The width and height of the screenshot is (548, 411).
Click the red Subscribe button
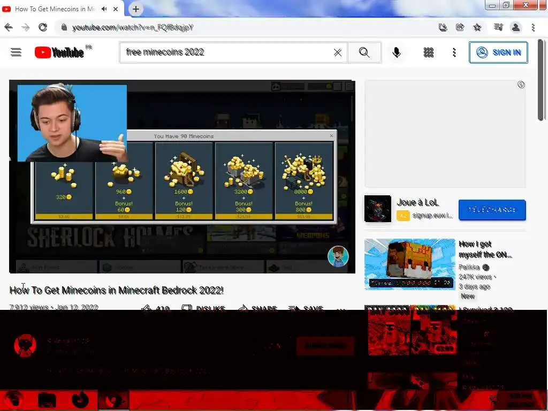(325, 346)
